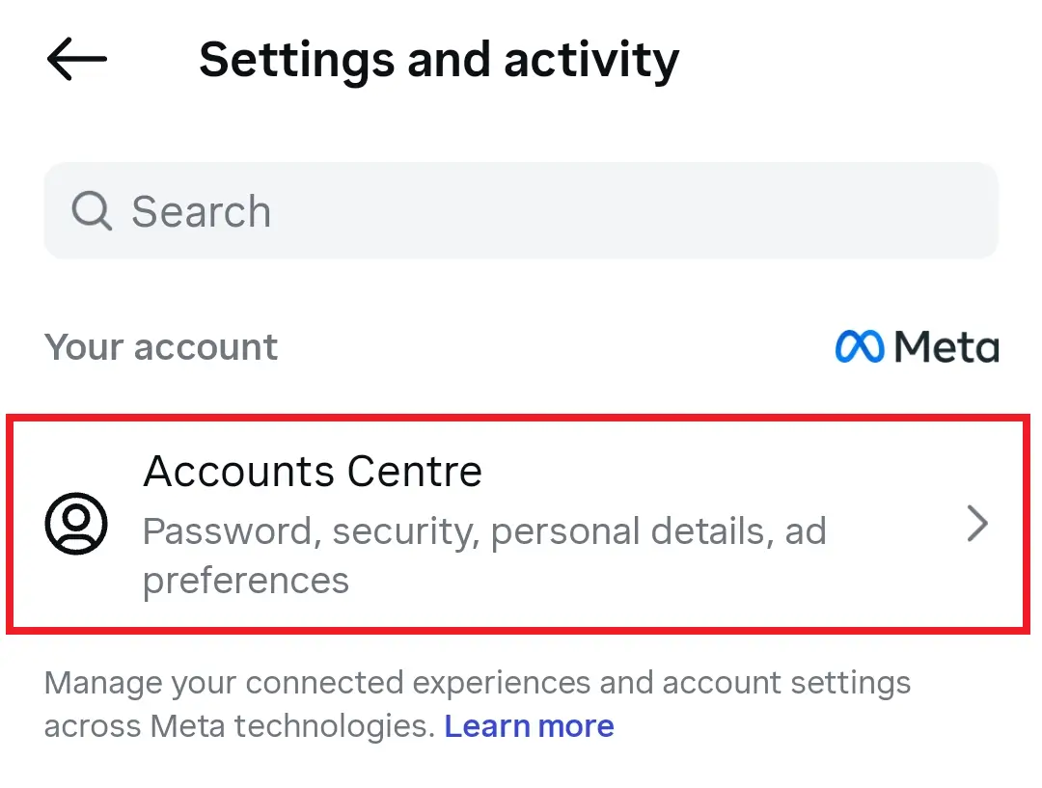Click the chevron arrow on the Accounts Centre row

tap(977, 524)
